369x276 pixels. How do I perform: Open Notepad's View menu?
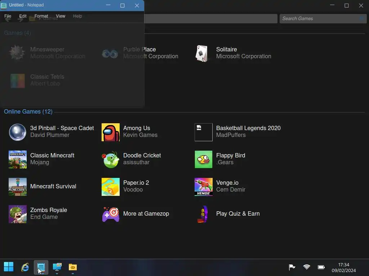(x=61, y=16)
